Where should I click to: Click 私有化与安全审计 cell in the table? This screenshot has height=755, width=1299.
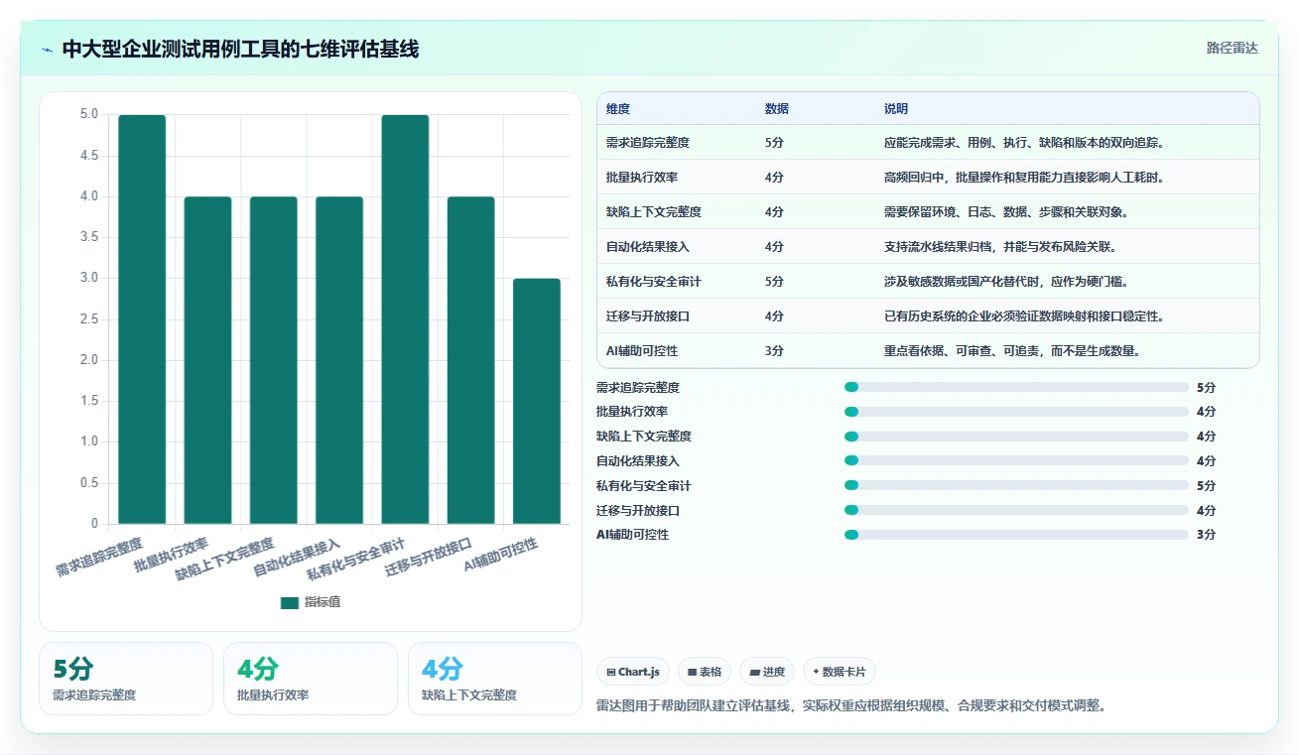click(654, 282)
